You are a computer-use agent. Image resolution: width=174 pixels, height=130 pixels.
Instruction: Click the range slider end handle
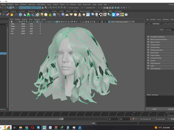[x=62, y=119]
